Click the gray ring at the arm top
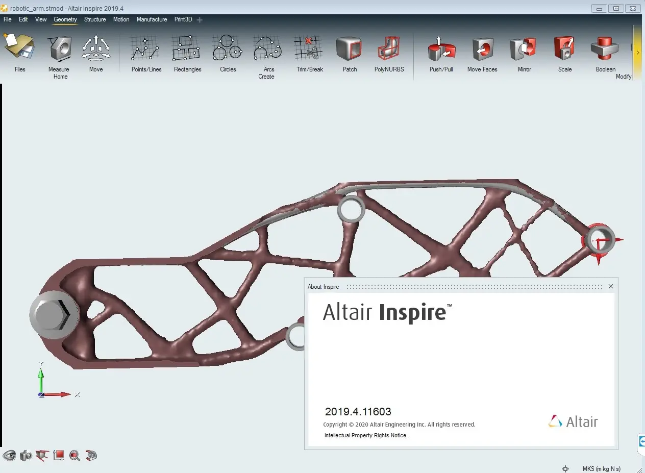This screenshot has width=645, height=473. pyautogui.click(x=351, y=209)
